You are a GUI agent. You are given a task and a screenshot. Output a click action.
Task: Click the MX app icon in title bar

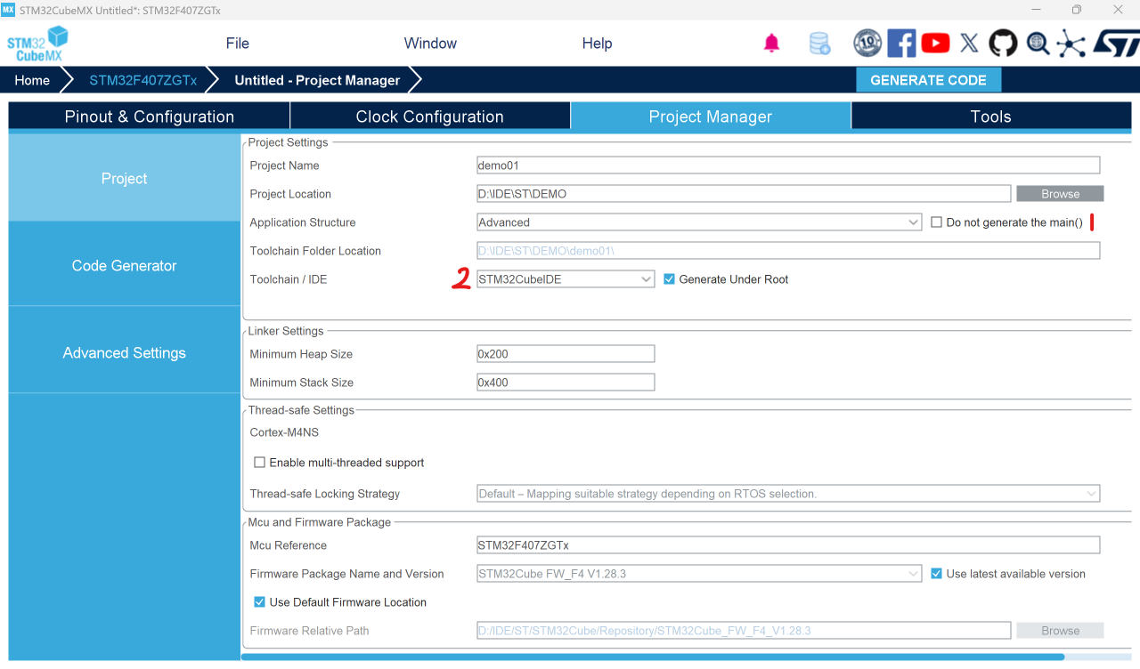coord(8,10)
